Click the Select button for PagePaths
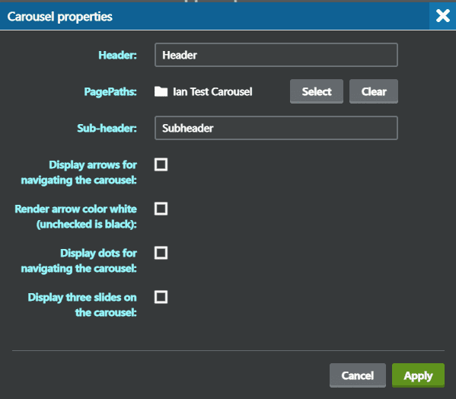 click(317, 91)
